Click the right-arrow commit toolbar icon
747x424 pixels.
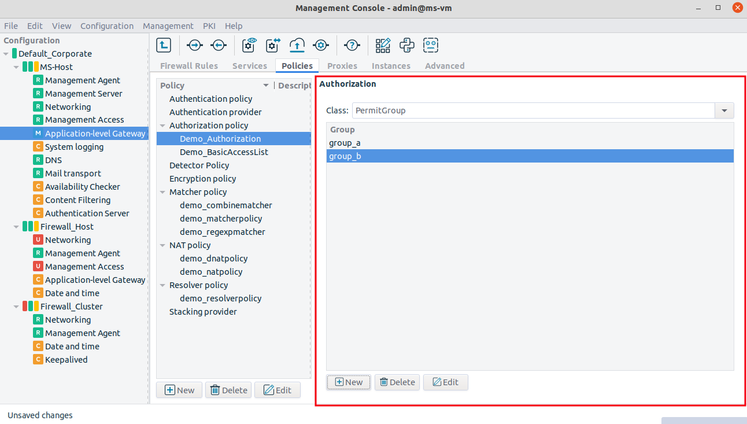tap(195, 45)
